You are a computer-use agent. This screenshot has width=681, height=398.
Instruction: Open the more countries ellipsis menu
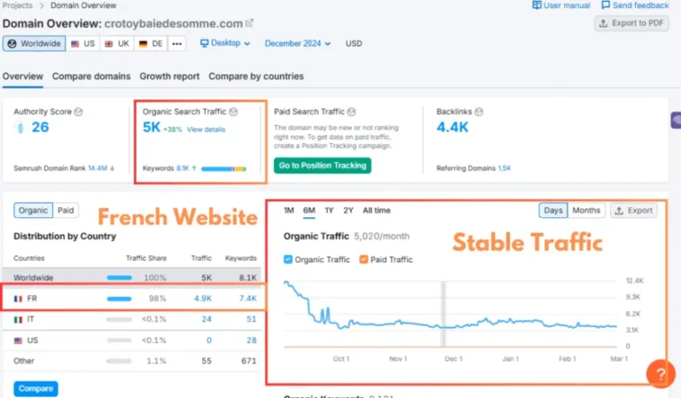(176, 43)
